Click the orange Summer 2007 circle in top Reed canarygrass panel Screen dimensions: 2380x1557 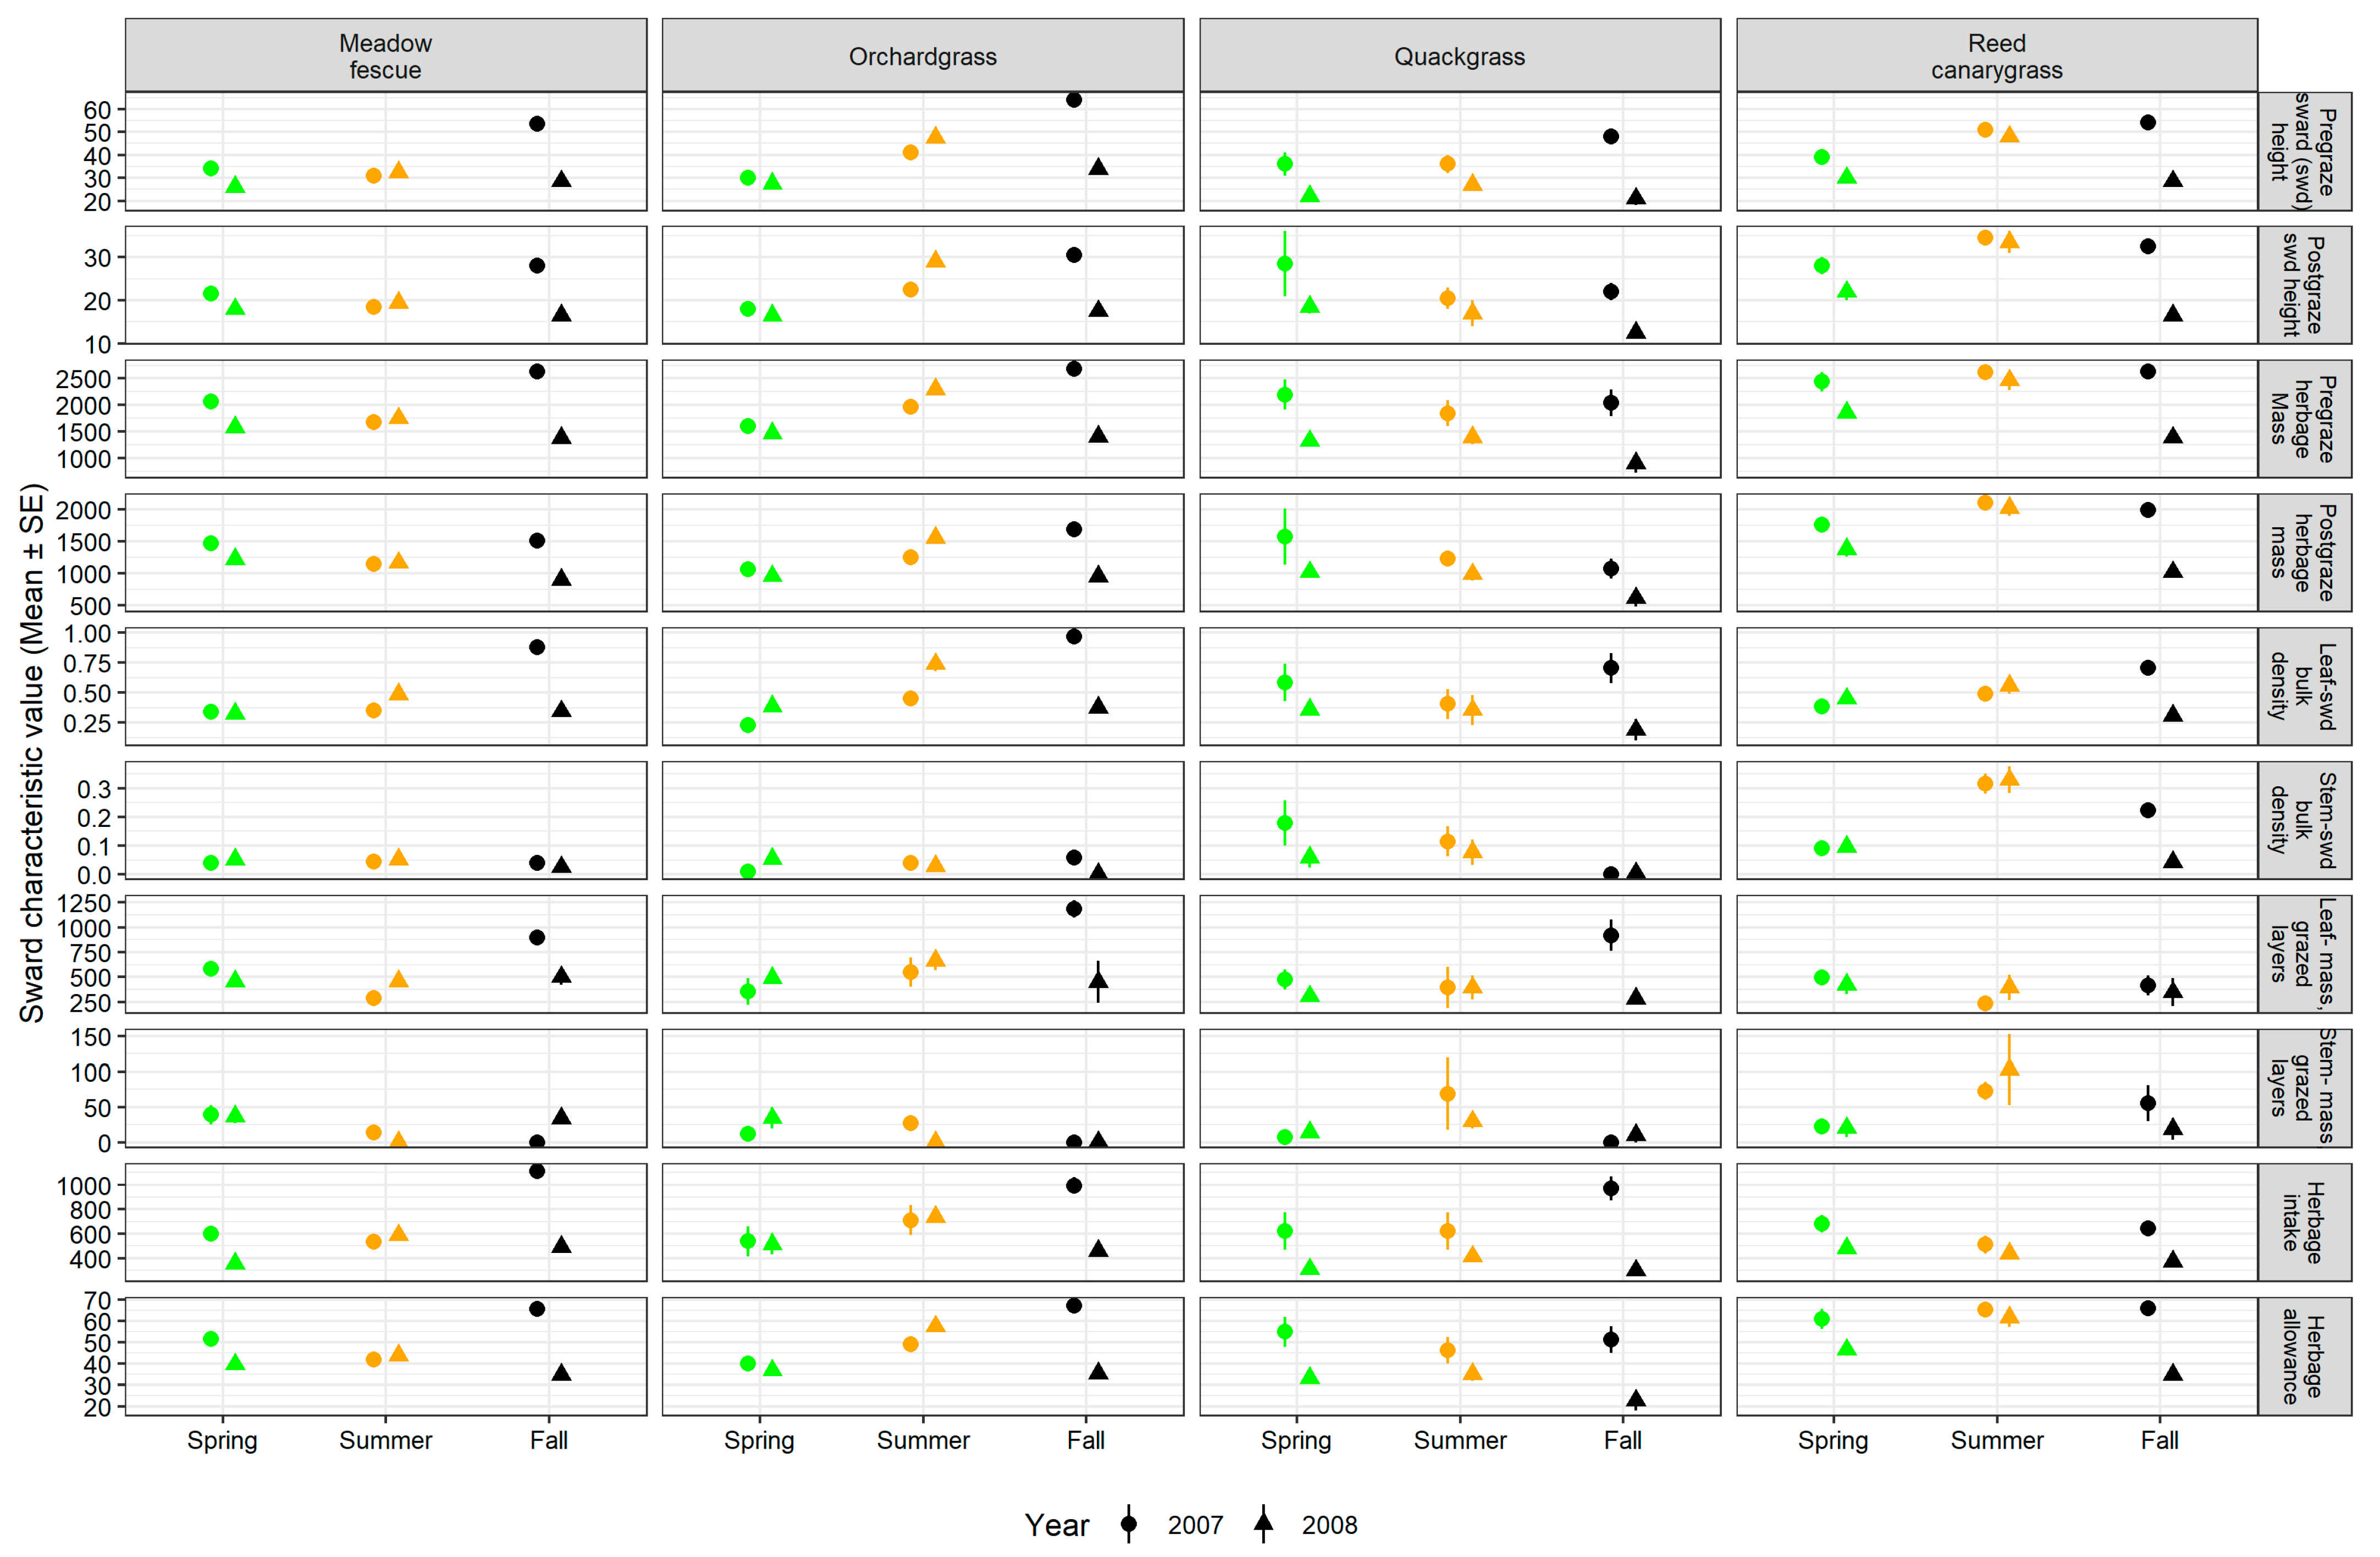[x=1985, y=130]
